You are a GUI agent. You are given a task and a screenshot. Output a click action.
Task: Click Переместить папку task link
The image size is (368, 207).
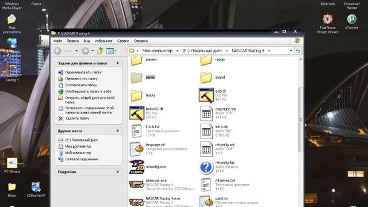click(x=81, y=79)
